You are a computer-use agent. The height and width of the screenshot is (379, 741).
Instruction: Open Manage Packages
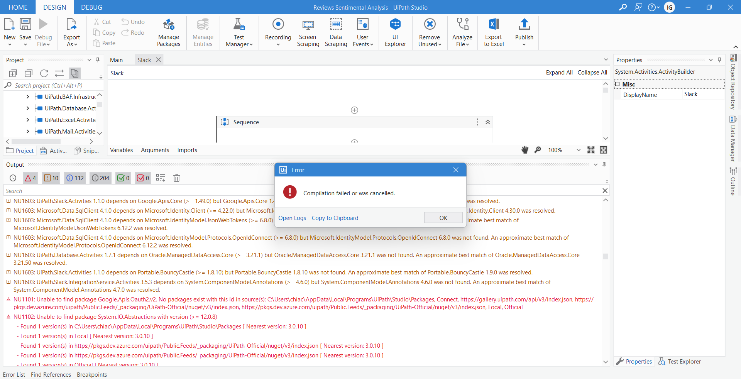pyautogui.click(x=169, y=33)
